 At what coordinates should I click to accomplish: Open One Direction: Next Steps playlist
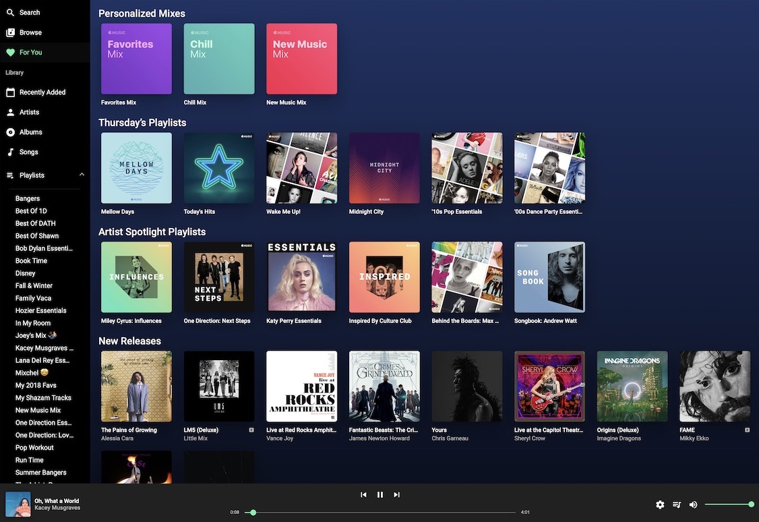pyautogui.click(x=219, y=277)
